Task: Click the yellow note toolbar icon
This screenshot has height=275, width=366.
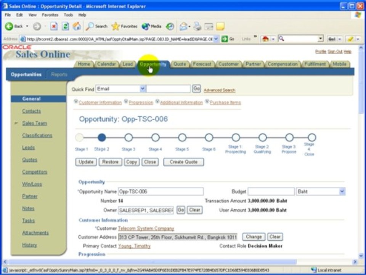Action: pyautogui.click(x=220, y=26)
